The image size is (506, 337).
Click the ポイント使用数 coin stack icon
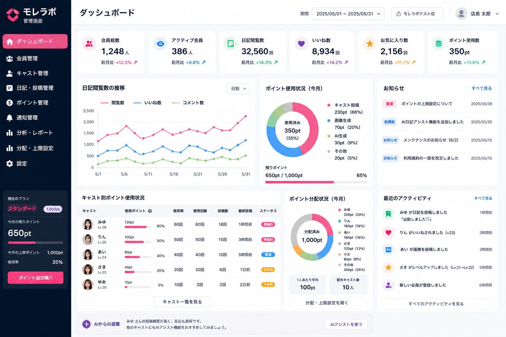pos(438,43)
